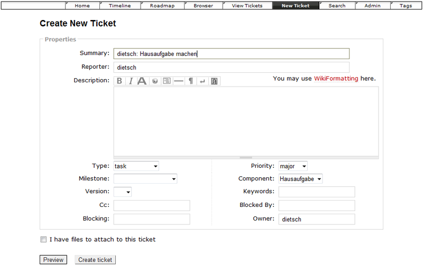Expand the Component dropdown showing Hausaufgabe
Viewport: 423px width, 266px height.
(x=300, y=179)
